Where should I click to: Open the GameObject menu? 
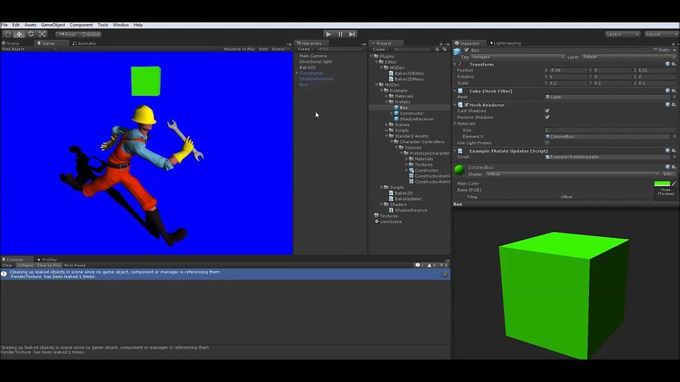click(52, 25)
